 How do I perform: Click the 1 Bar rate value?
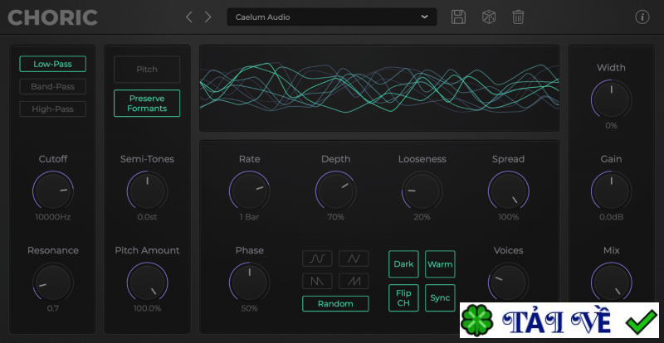point(250,217)
